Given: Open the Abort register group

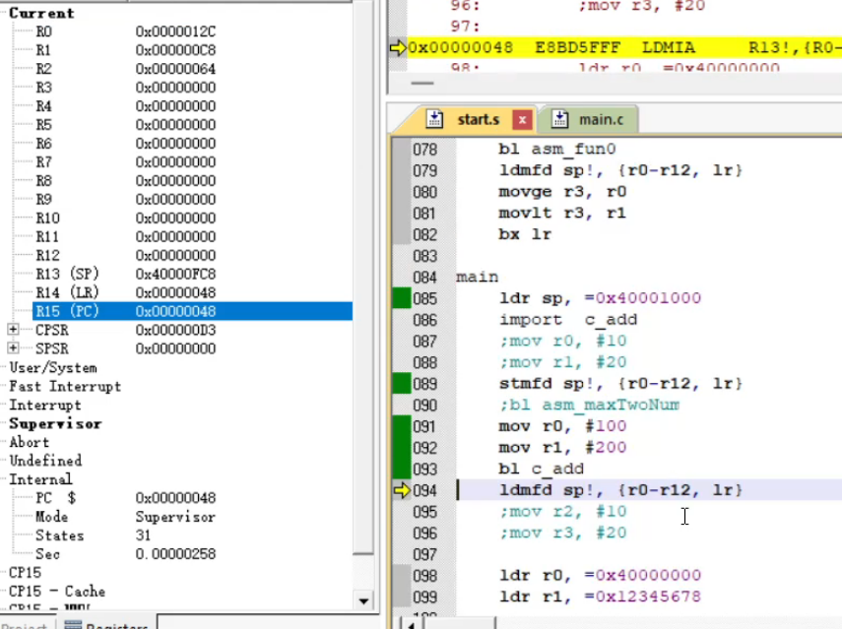Looking at the screenshot, I should pyautogui.click(x=29, y=442).
